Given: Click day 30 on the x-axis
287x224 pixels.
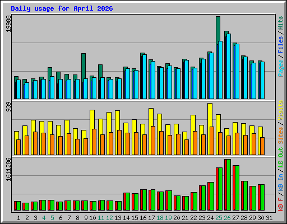Looking at the screenshot, I should click(x=261, y=218).
